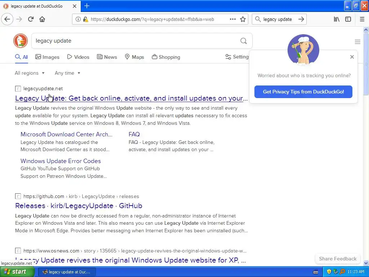Open the magnifier system tray icon

(x=342, y=272)
